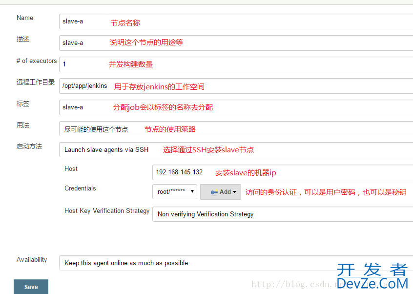Click the 标签 labels input field
This screenshot has width=413, height=294.
(236, 107)
